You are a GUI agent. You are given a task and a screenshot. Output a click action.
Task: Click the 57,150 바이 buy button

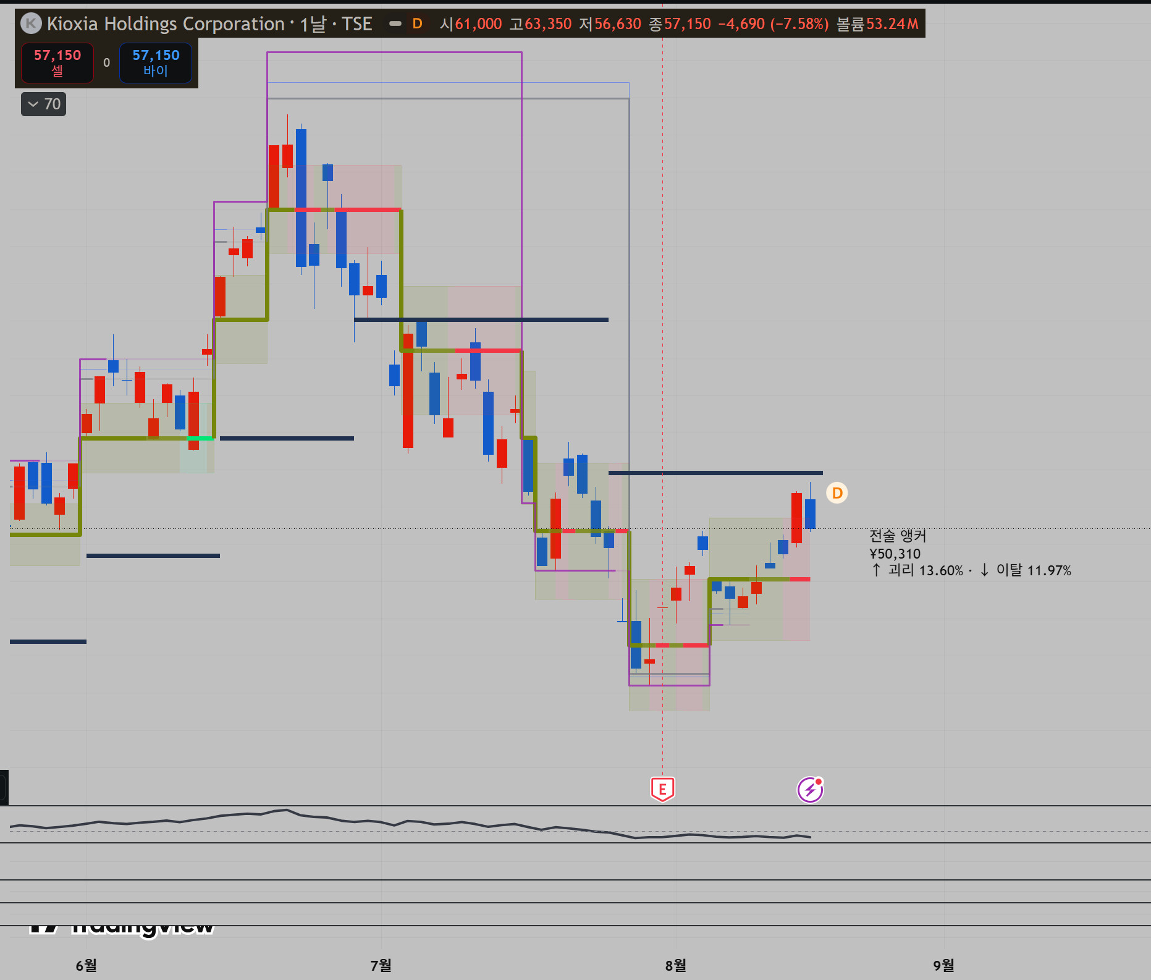(x=156, y=62)
